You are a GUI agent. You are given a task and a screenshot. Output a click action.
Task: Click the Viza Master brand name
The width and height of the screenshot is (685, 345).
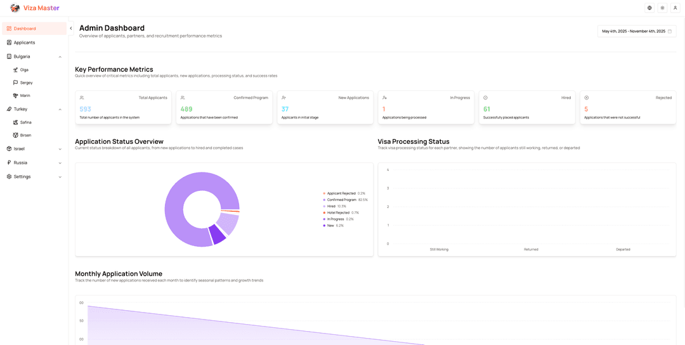tap(41, 8)
